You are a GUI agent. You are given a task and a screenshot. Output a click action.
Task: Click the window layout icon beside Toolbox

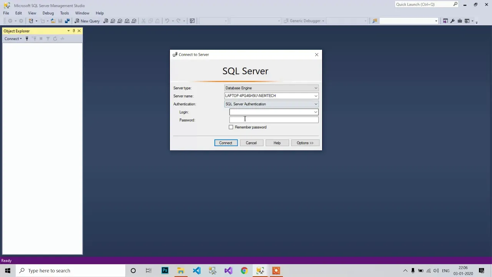(467, 21)
